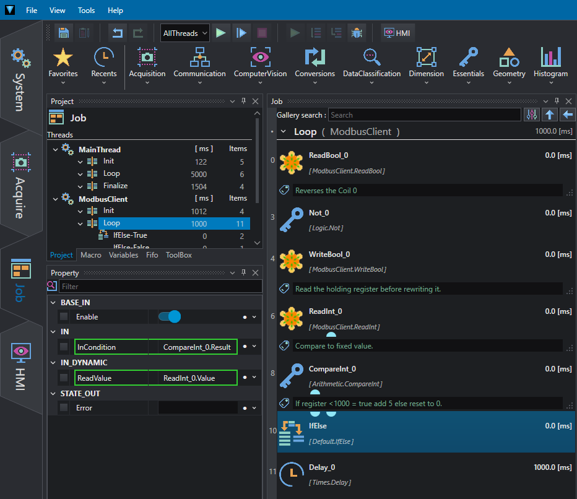577x499 pixels.
Task: Open the Communication tool category
Action: [x=199, y=66]
